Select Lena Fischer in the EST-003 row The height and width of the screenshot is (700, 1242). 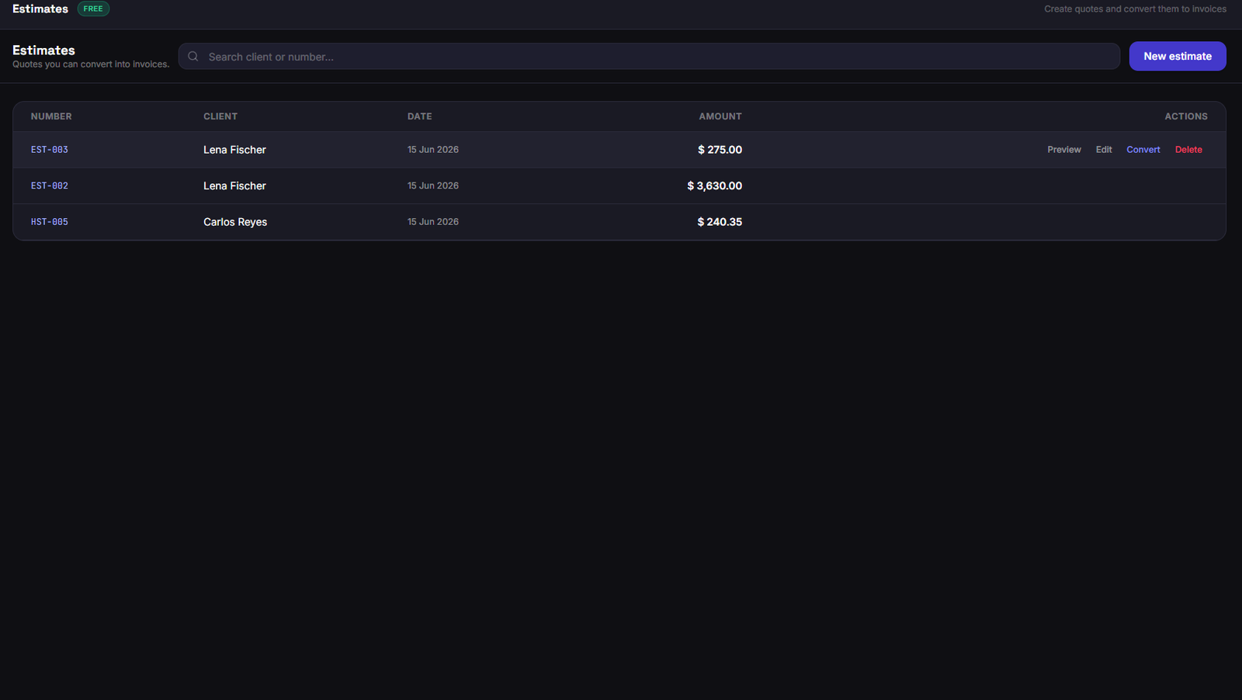tap(234, 150)
